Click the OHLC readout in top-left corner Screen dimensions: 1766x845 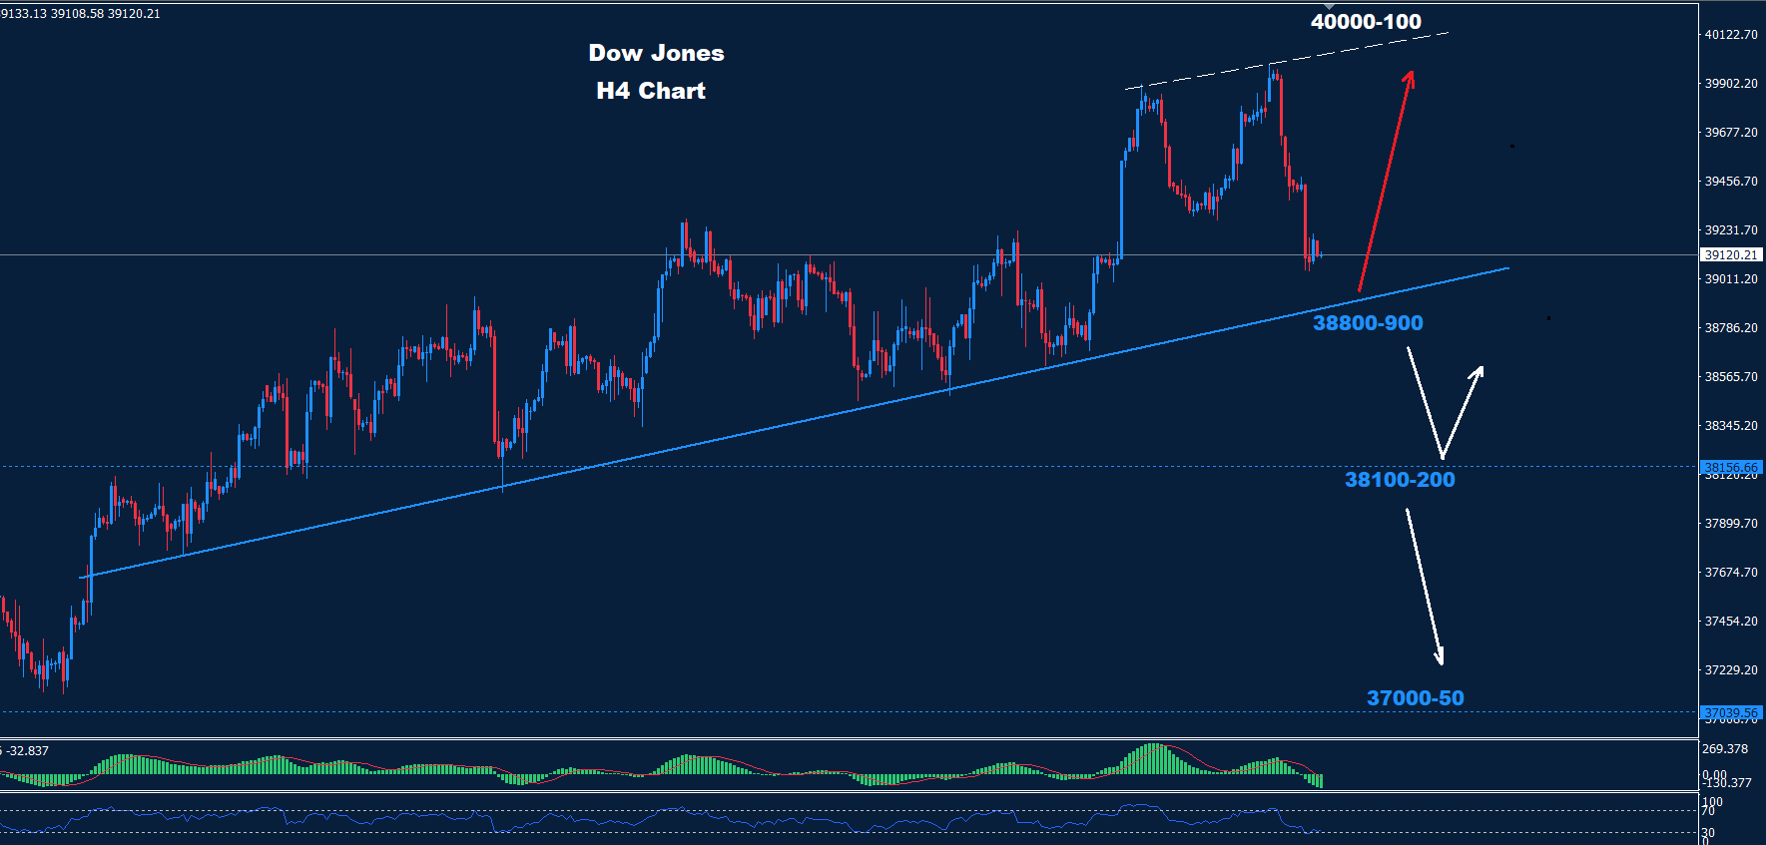[x=80, y=14]
